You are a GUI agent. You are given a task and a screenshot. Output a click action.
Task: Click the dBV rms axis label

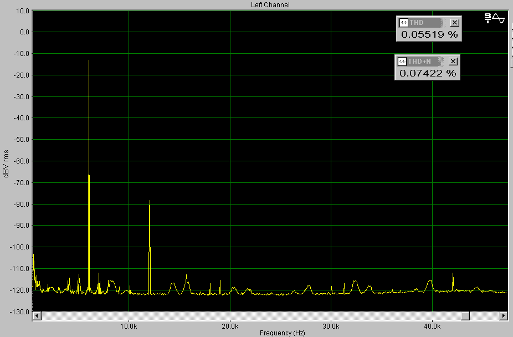[x=6, y=164]
